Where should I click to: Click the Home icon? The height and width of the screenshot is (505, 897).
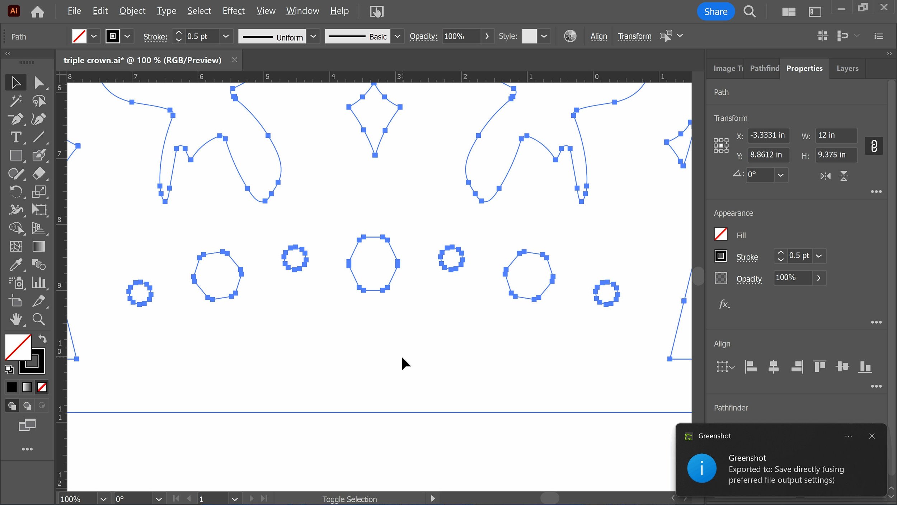point(37,11)
